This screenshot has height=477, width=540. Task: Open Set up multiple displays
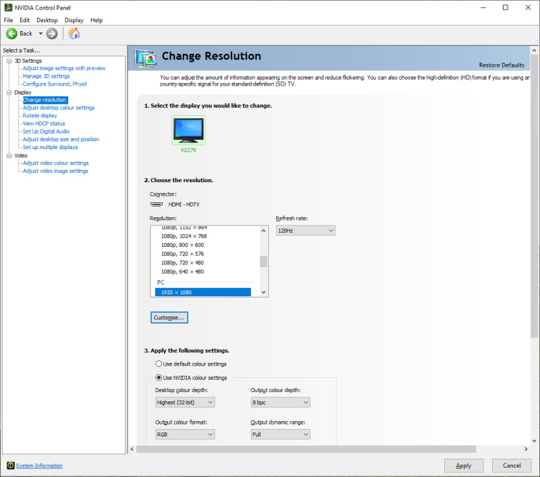coord(50,147)
